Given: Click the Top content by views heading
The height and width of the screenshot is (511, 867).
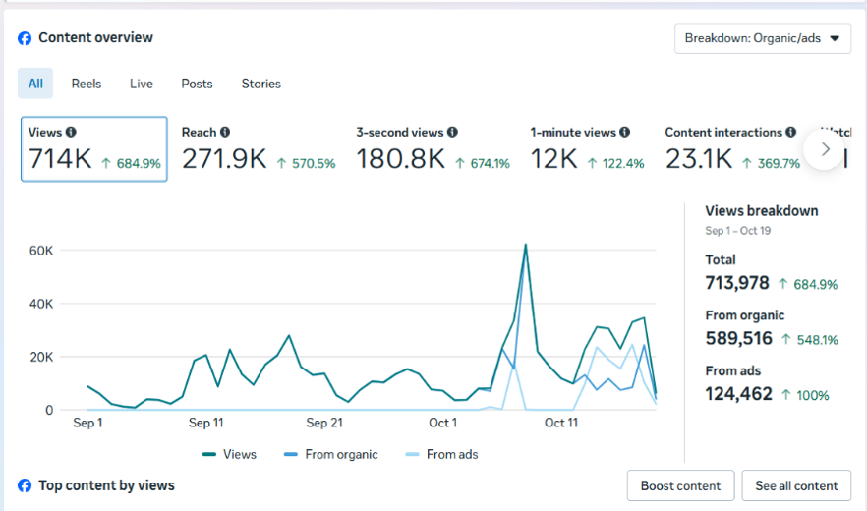Looking at the screenshot, I should 106,485.
